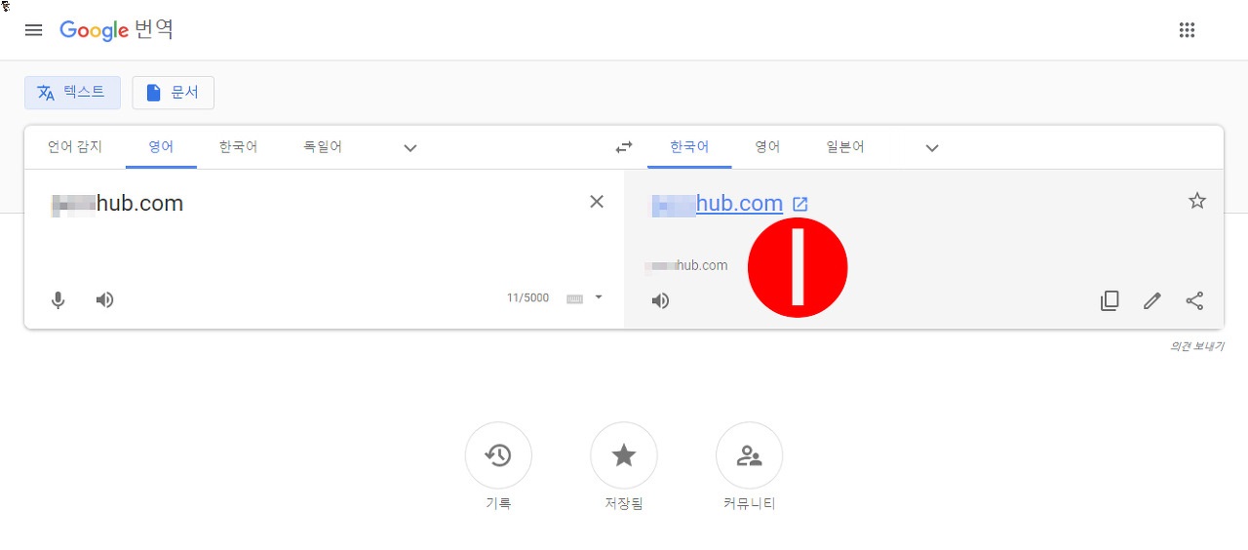Select 한국어 as target language
The height and width of the screenshot is (550, 1248).
click(689, 147)
